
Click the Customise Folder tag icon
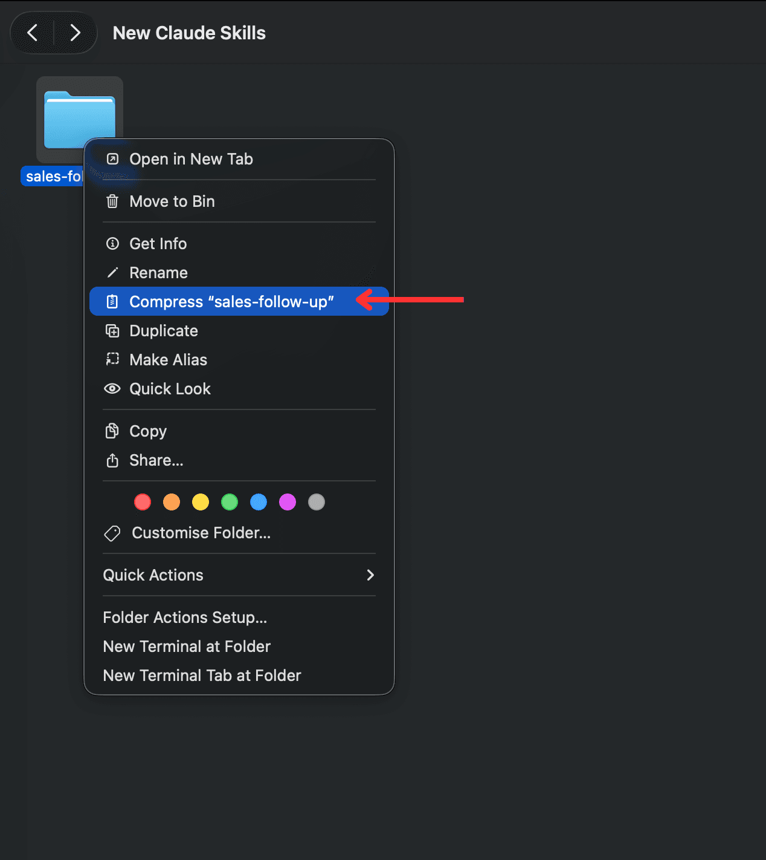[x=112, y=533]
